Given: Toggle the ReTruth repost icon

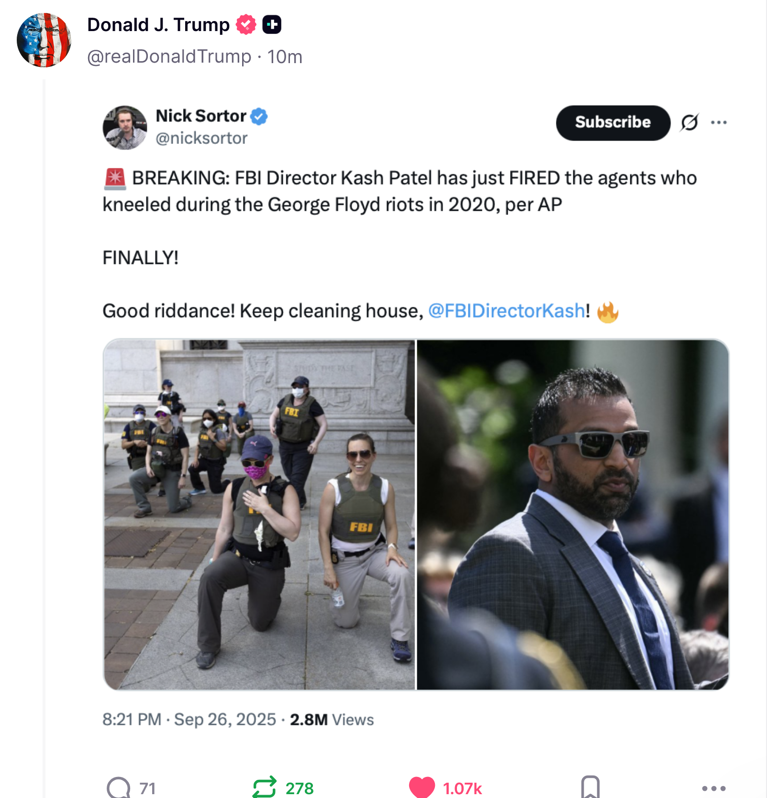Looking at the screenshot, I should 264,787.
